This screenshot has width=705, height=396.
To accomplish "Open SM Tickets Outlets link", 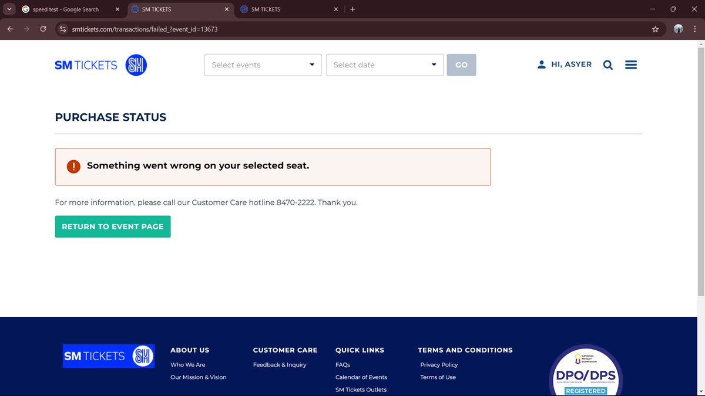I will [361, 390].
